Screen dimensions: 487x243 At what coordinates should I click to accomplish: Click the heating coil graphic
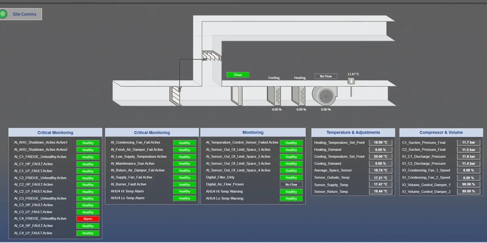coord(299,96)
